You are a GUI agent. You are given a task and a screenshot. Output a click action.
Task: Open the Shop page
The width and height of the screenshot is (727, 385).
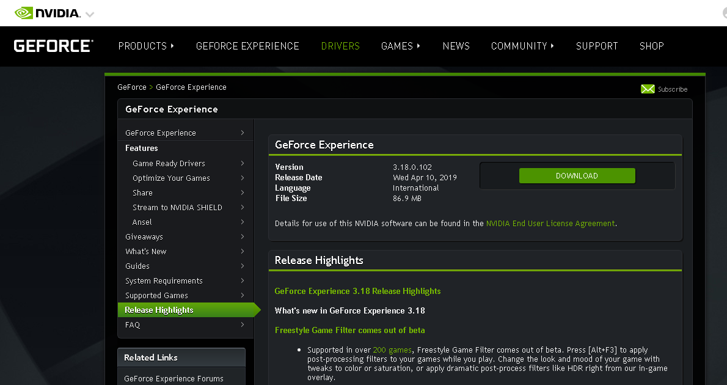click(x=651, y=46)
